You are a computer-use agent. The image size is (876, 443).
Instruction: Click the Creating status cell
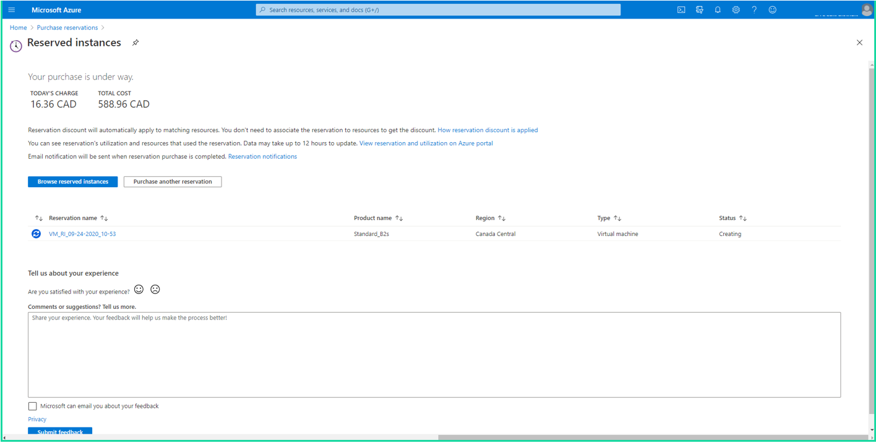(x=730, y=234)
